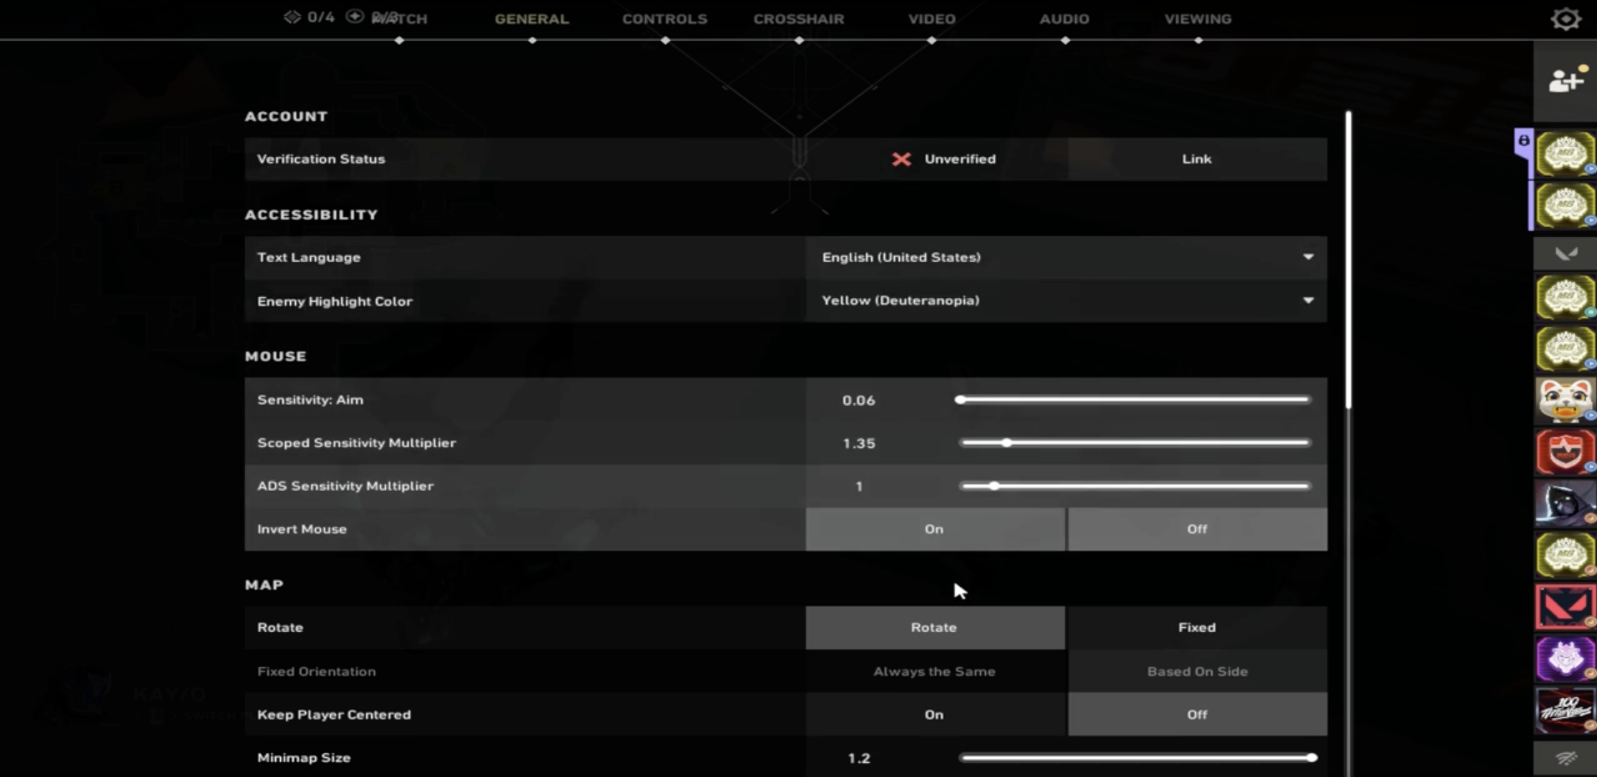Open the settings gear icon
This screenshot has height=777, width=1597.
click(1566, 19)
